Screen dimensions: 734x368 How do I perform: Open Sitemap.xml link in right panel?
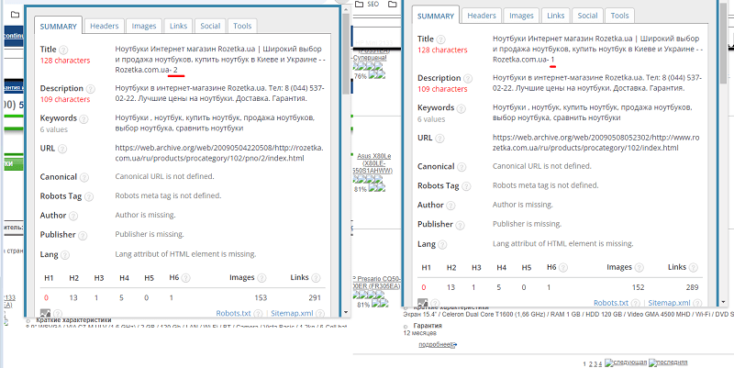(x=669, y=303)
